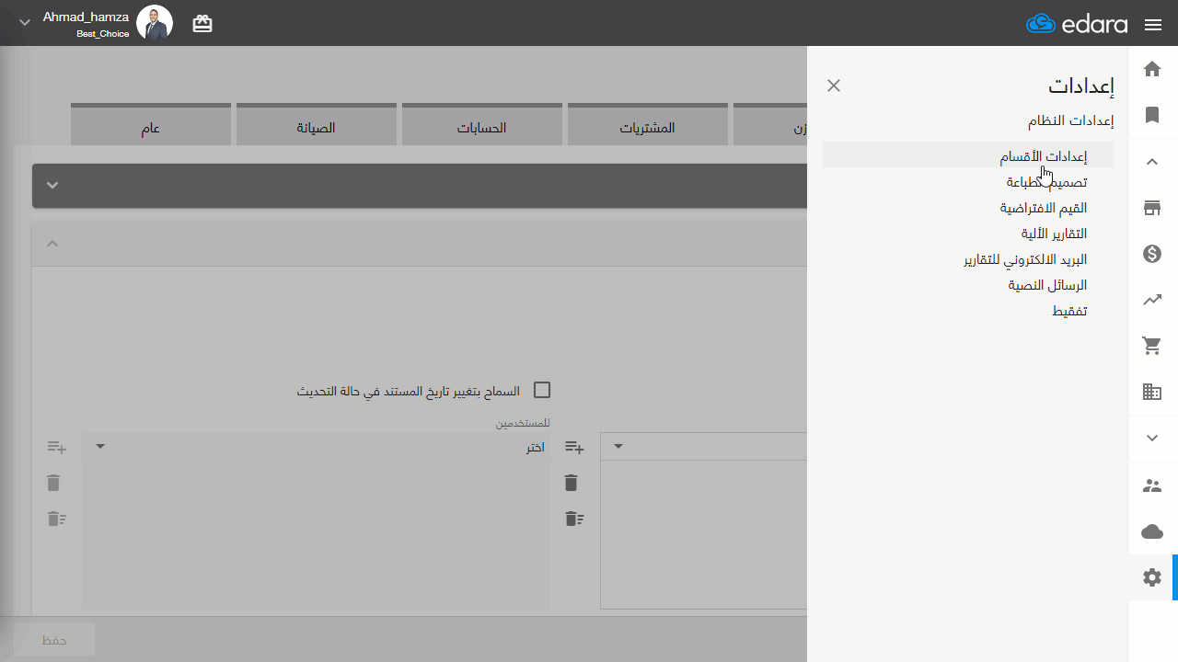Viewport: 1178px width, 662px height.
Task: Click delete icon for the partially hidden list
Action: [x=571, y=483]
